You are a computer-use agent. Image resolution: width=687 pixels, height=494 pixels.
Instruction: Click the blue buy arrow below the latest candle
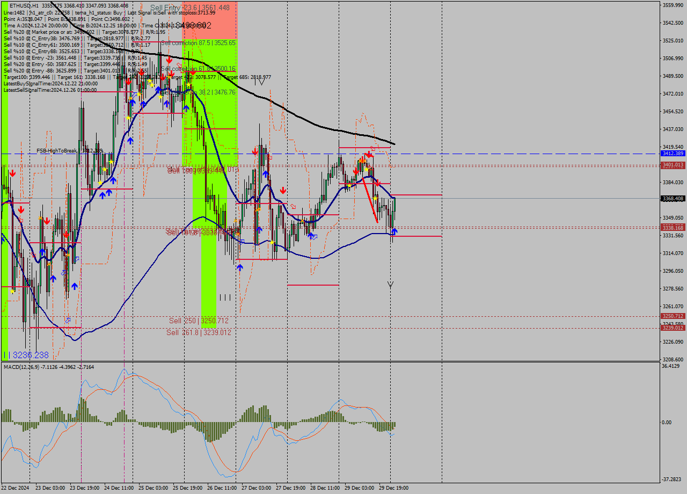click(394, 231)
